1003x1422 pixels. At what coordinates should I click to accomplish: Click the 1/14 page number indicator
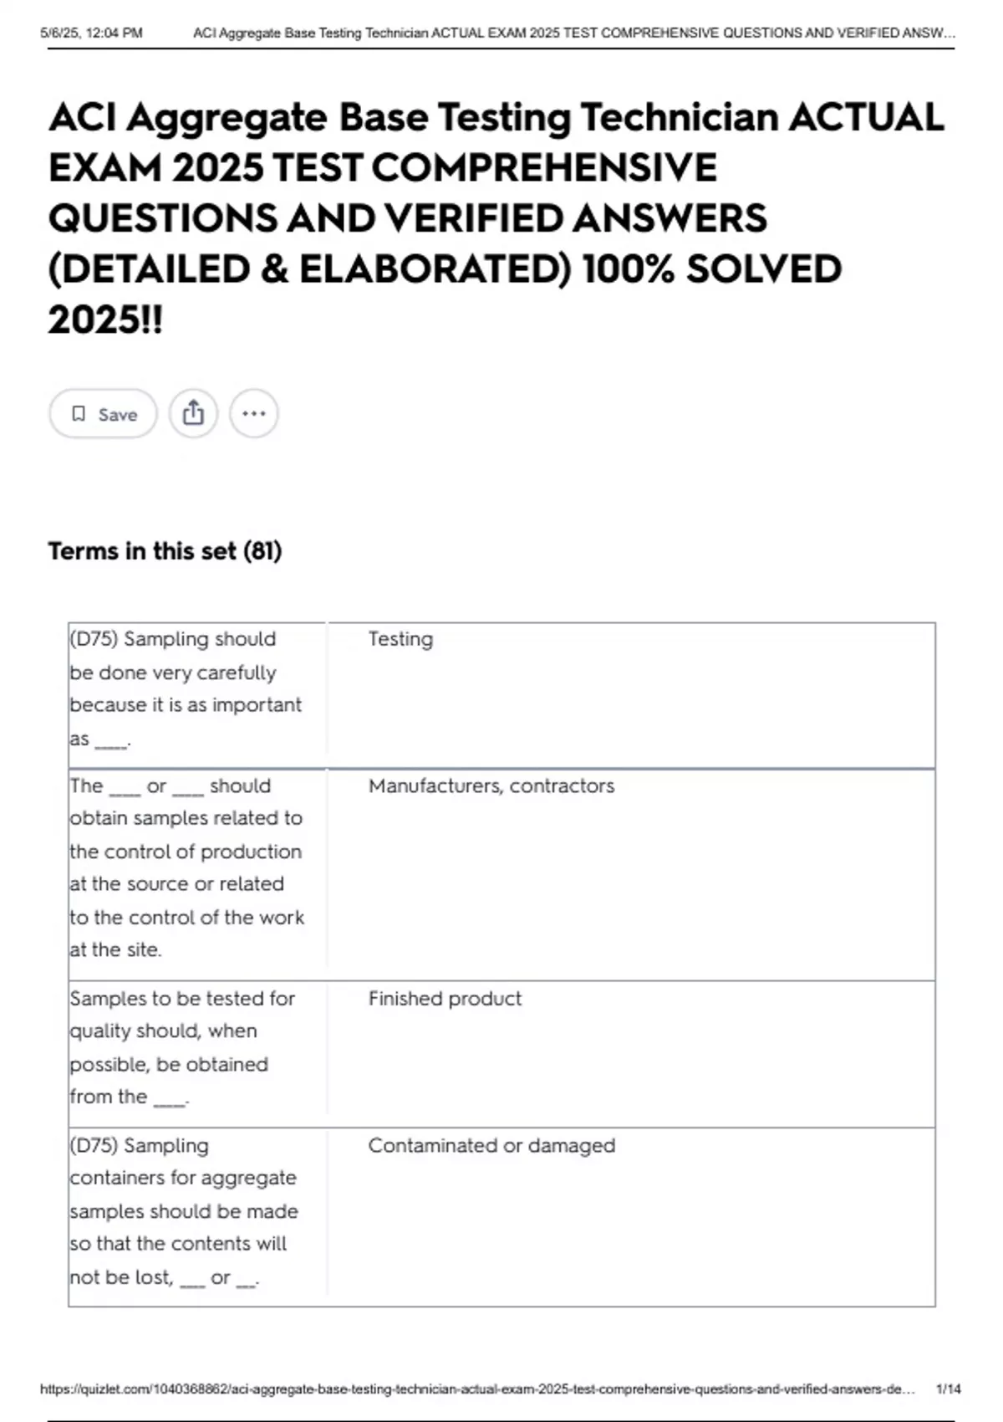point(948,1389)
